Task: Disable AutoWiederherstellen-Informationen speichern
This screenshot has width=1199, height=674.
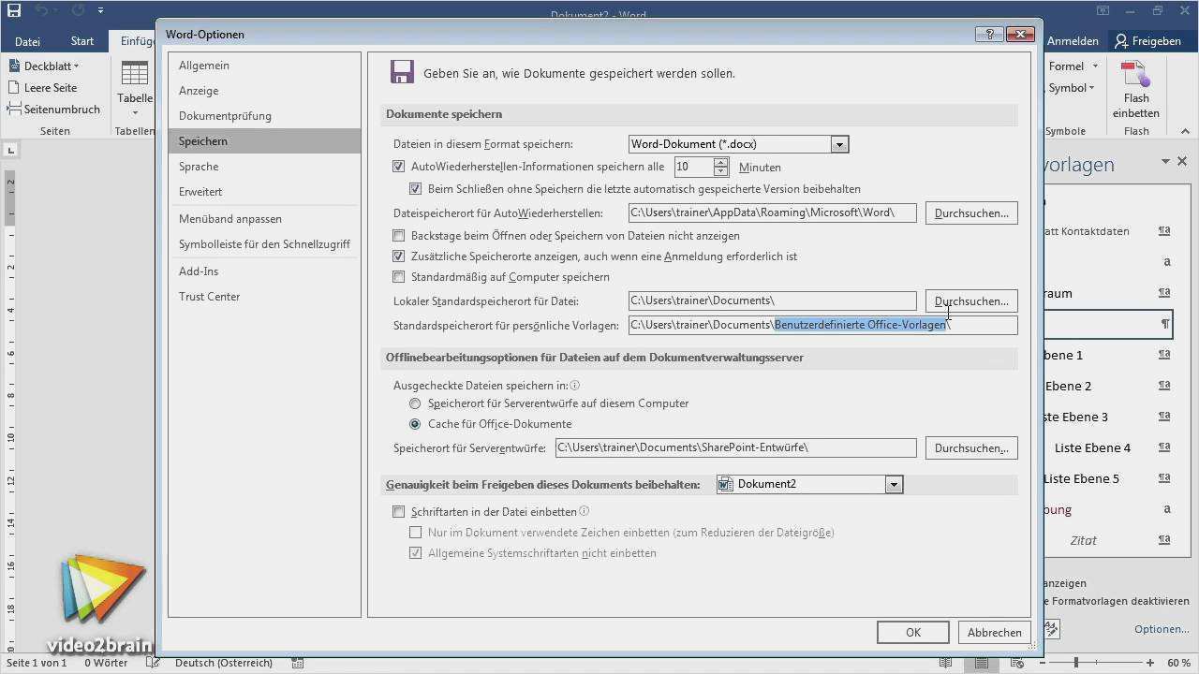Action: [399, 167]
